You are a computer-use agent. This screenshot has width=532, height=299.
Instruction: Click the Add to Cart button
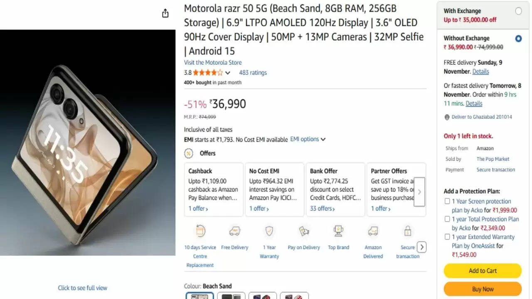(482, 271)
